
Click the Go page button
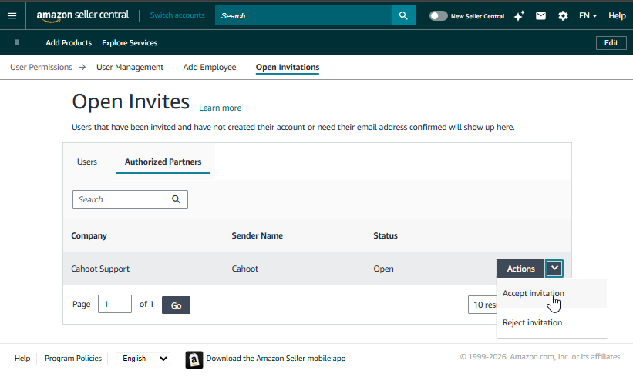click(176, 305)
